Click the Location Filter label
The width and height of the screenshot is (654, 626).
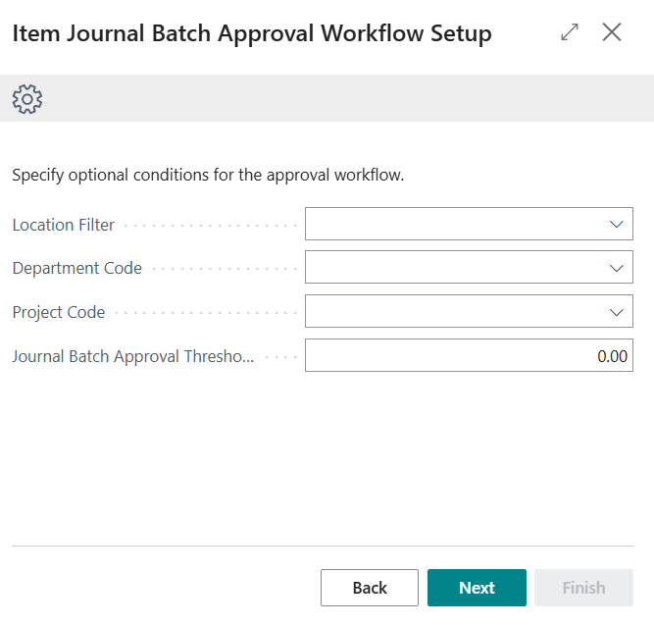[64, 225]
